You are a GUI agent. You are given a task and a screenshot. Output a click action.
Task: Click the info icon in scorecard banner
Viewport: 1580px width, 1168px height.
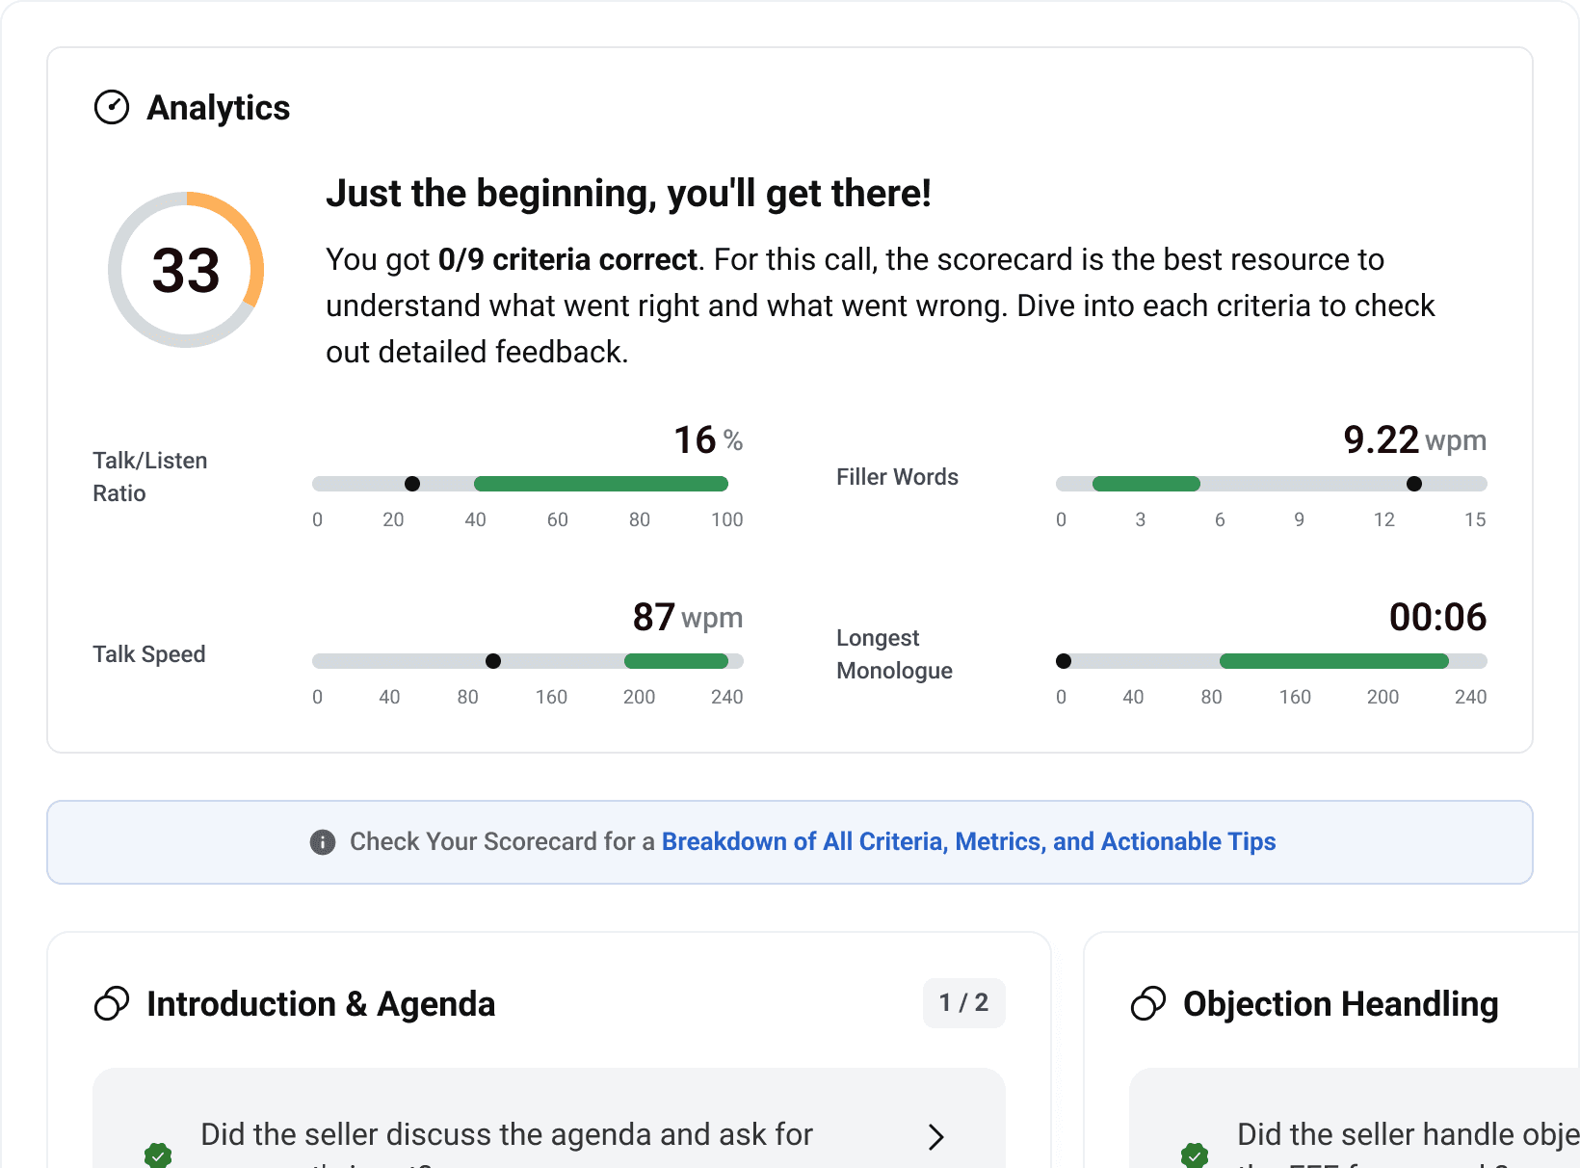(x=323, y=842)
